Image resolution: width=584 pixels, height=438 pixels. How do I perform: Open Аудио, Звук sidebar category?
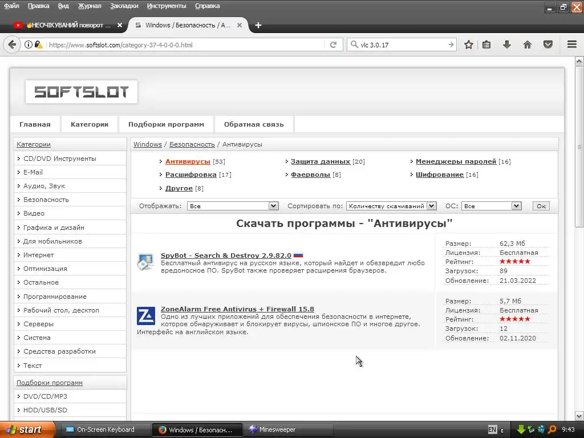pos(70,186)
